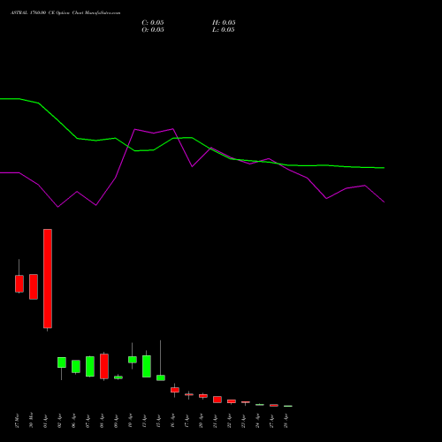Click the 02 Apr date label
The width and height of the screenshot is (442, 442).
click(59, 421)
